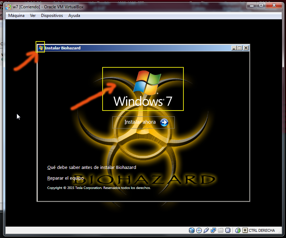
Task: Click the keyboard capture arrow icon
Action: coord(245,230)
